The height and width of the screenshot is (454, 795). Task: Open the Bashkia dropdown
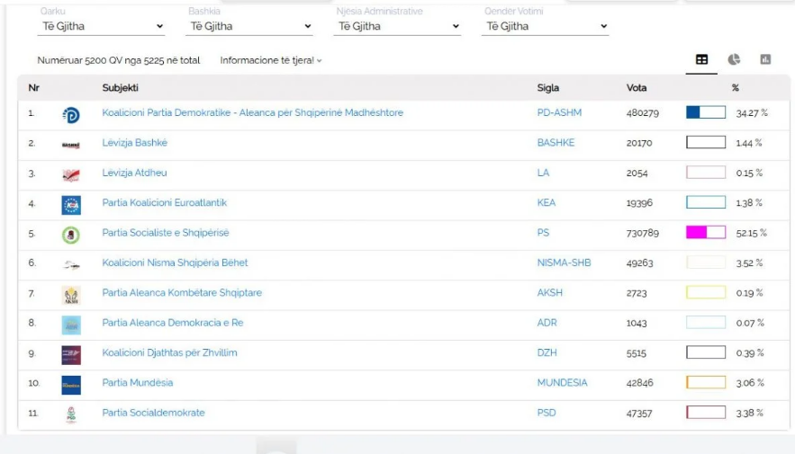tap(249, 26)
